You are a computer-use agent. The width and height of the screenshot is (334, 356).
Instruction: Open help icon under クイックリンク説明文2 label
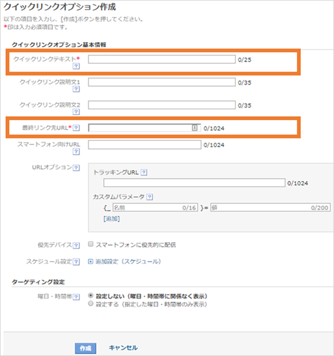coord(76,112)
